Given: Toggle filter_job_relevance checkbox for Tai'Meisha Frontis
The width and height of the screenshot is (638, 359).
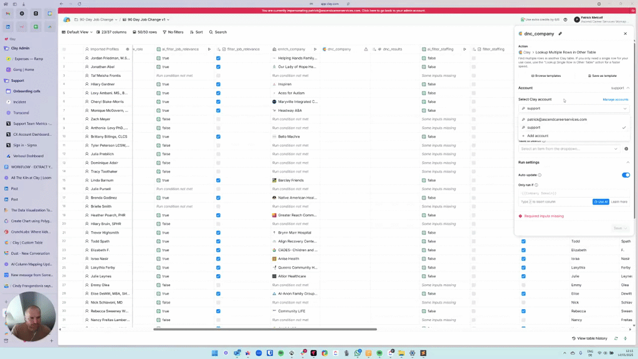Looking at the screenshot, I should 218,75.
